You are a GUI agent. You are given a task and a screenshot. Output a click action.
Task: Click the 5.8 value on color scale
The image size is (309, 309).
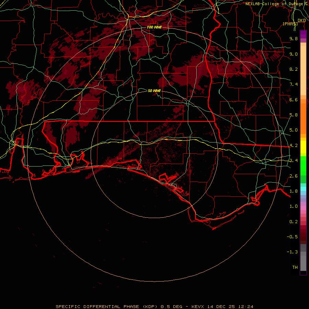point(294,115)
